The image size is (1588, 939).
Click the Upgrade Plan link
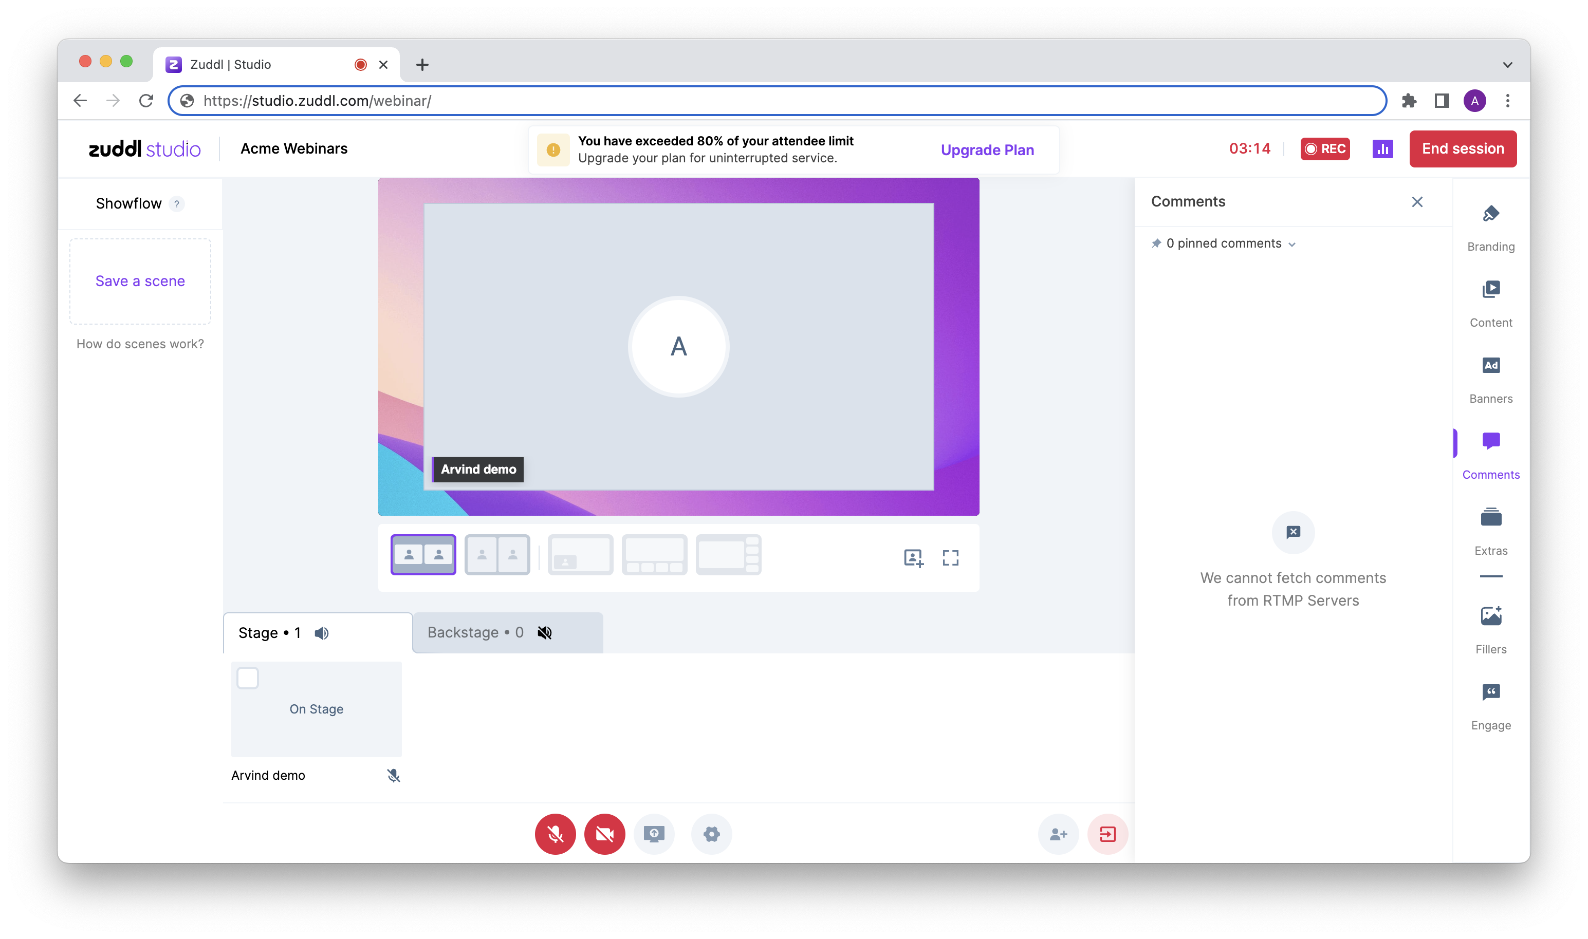point(987,150)
